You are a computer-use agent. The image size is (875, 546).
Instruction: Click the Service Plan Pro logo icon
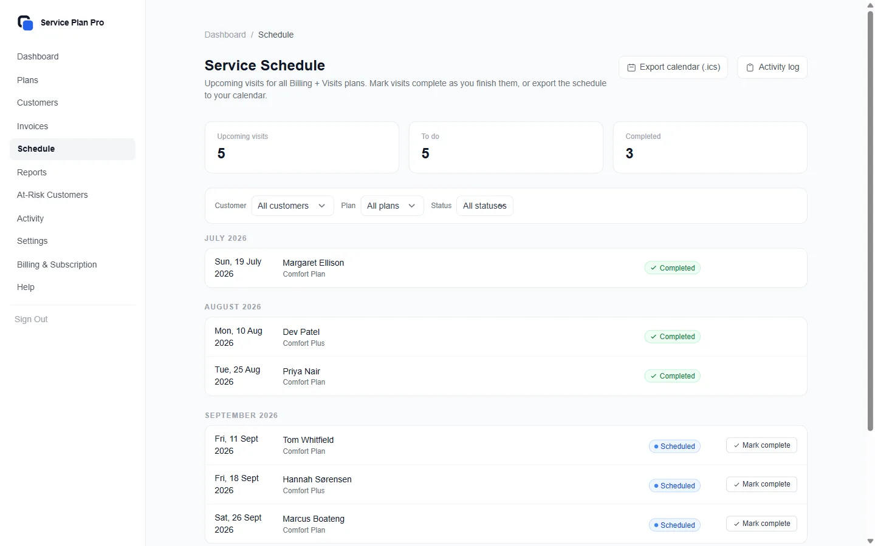pos(25,22)
